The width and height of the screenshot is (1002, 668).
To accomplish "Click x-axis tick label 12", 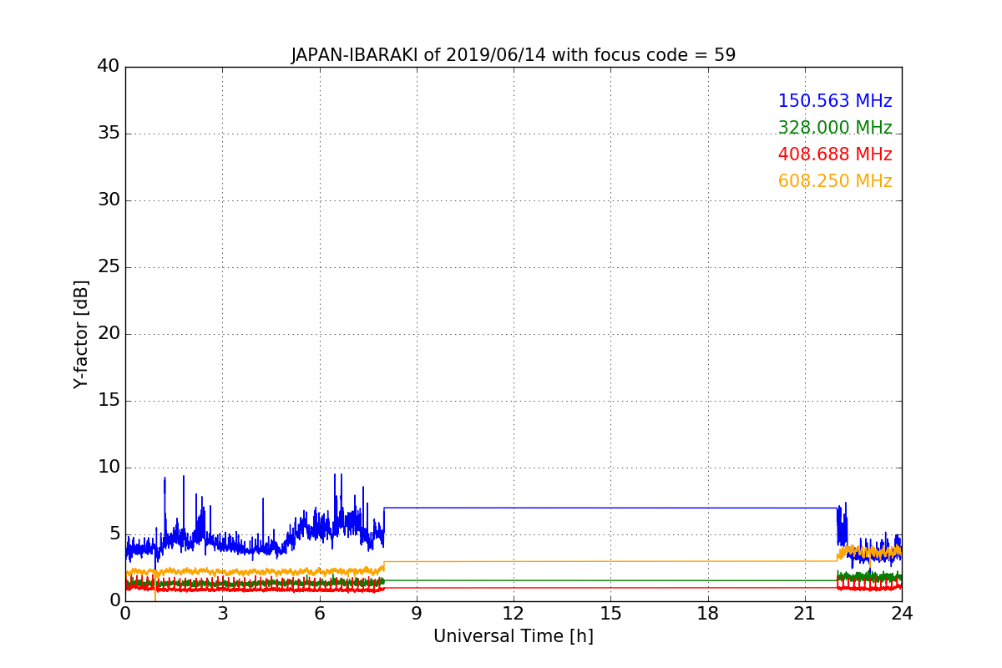I will pos(514,614).
